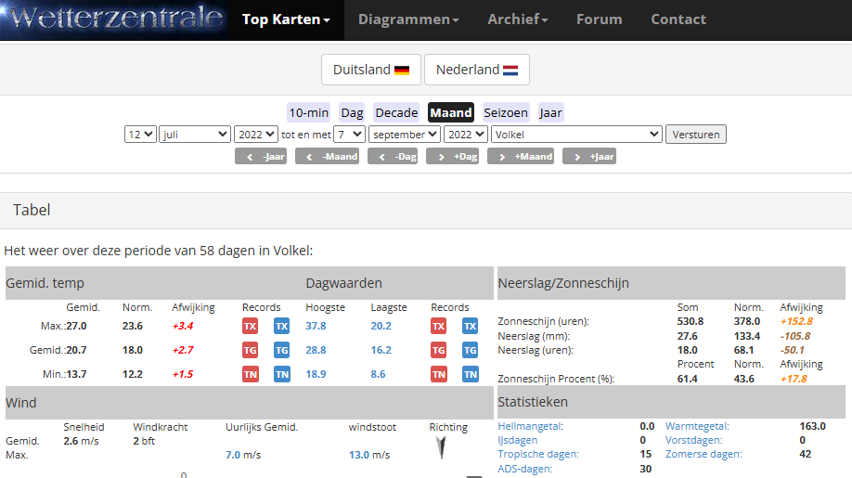
Task: Click the Hellmangetal link
Action: [x=530, y=426]
